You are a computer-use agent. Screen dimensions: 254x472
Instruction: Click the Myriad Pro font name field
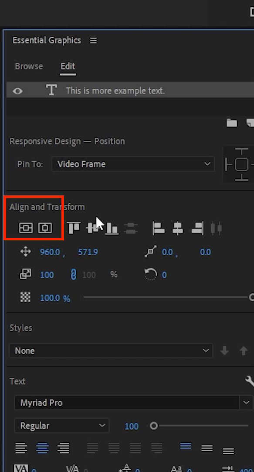pyautogui.click(x=127, y=403)
